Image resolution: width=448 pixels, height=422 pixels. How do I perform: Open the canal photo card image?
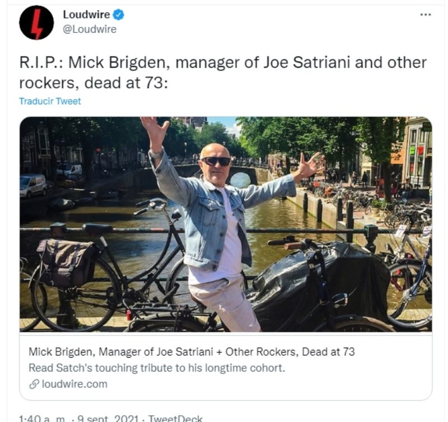[x=226, y=224]
